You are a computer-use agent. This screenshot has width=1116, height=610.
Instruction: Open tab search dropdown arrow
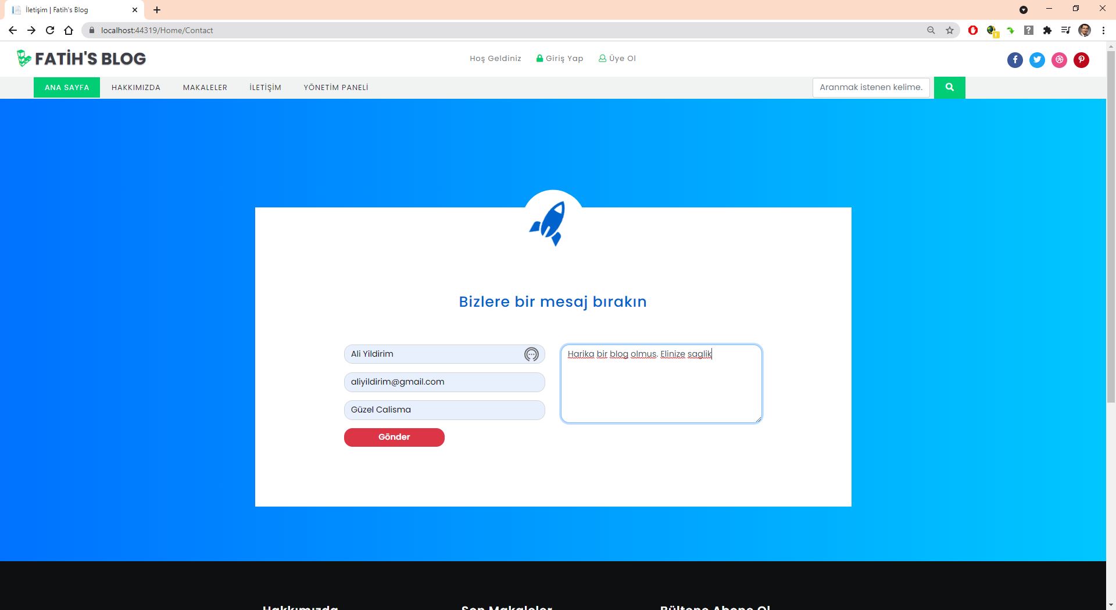[x=1024, y=10]
